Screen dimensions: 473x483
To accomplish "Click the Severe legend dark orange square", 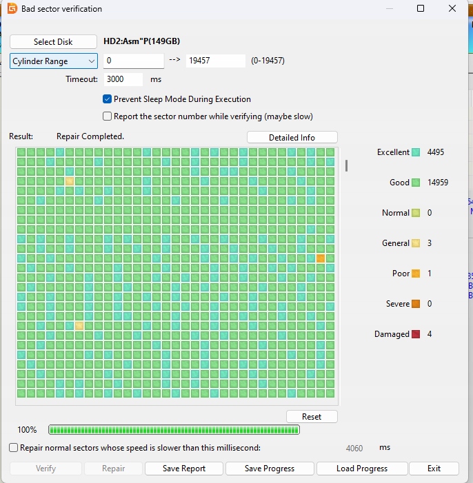I will [416, 304].
